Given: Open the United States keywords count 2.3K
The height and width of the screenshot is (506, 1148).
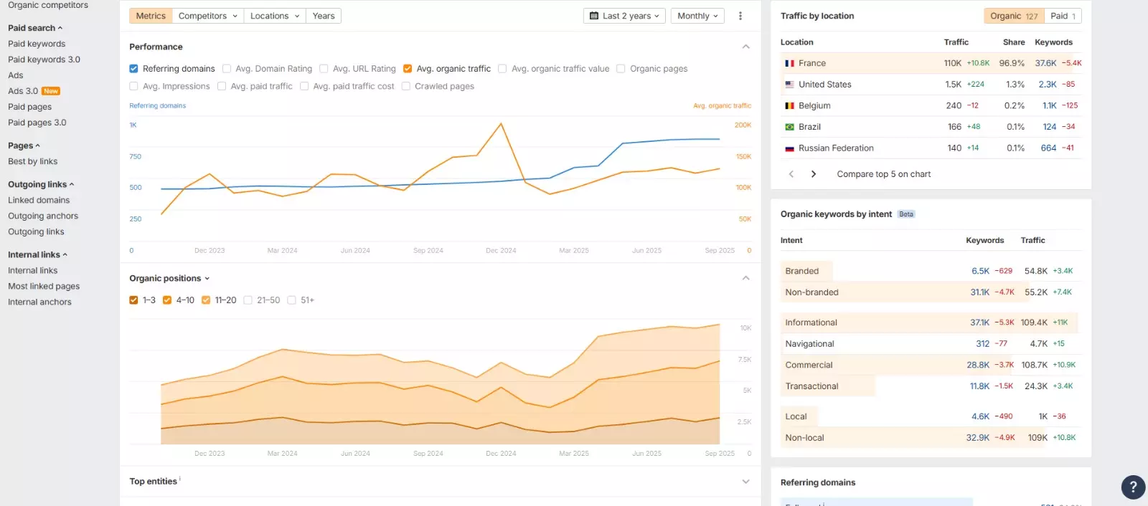Looking at the screenshot, I should click(x=1047, y=85).
